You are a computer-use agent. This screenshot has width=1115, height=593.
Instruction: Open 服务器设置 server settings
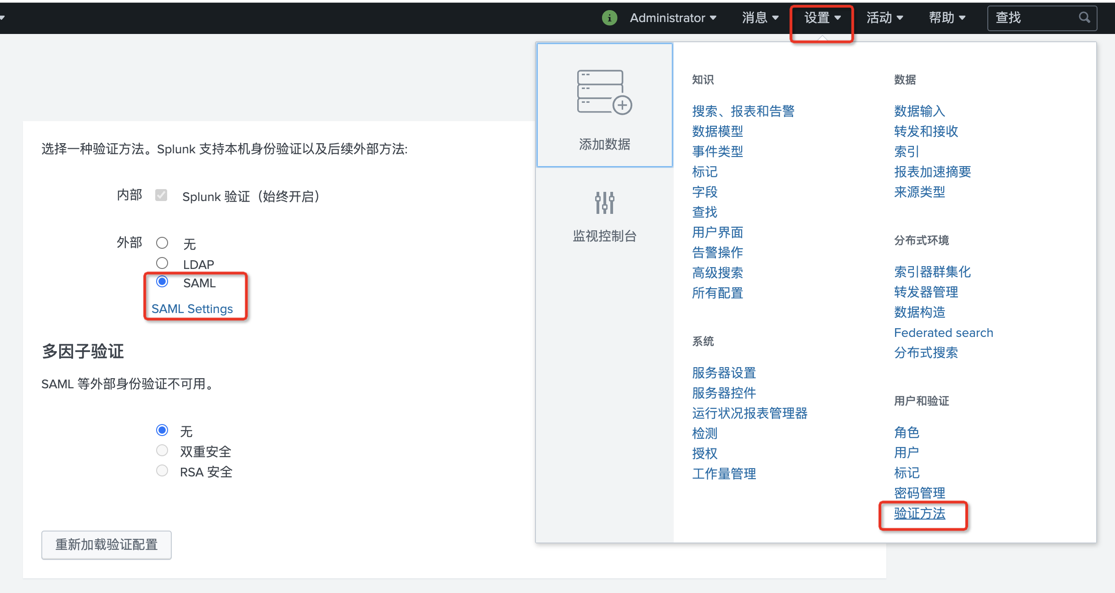(x=724, y=373)
